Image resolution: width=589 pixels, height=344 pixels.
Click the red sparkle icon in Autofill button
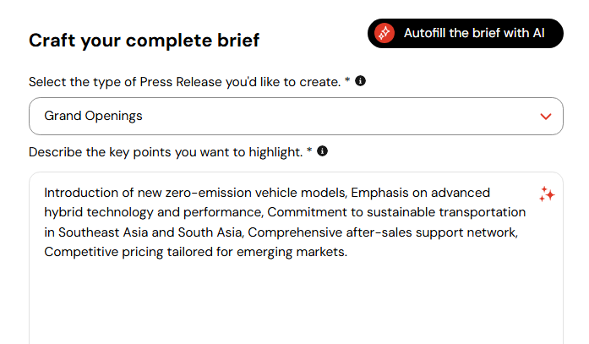tap(384, 33)
